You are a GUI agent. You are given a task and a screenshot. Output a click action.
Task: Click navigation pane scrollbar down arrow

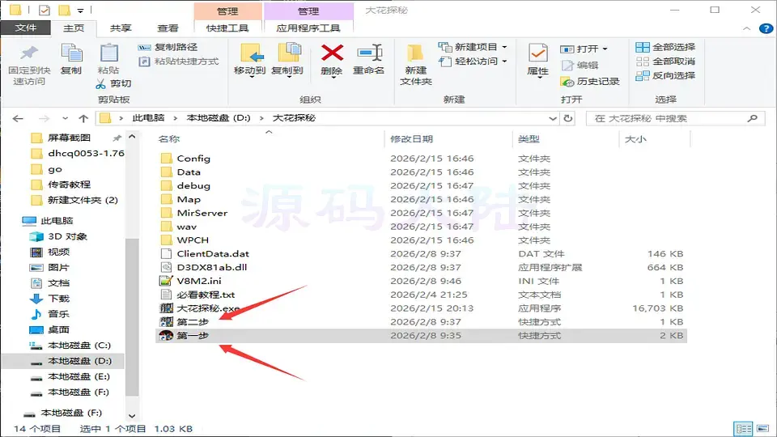(132, 416)
